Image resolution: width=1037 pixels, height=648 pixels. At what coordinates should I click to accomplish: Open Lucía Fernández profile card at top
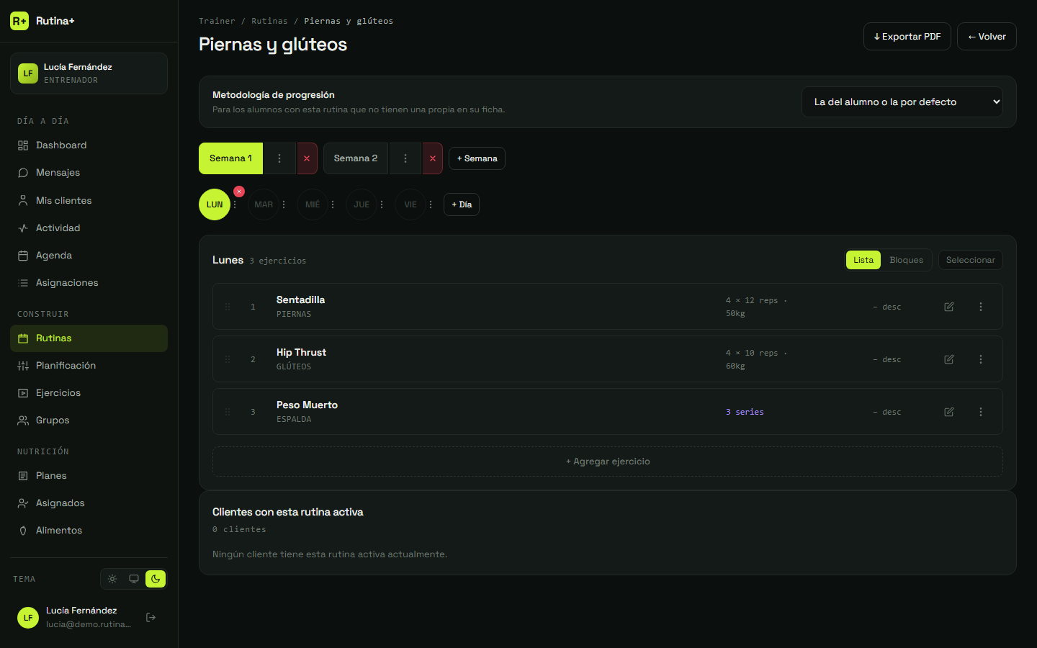(89, 73)
